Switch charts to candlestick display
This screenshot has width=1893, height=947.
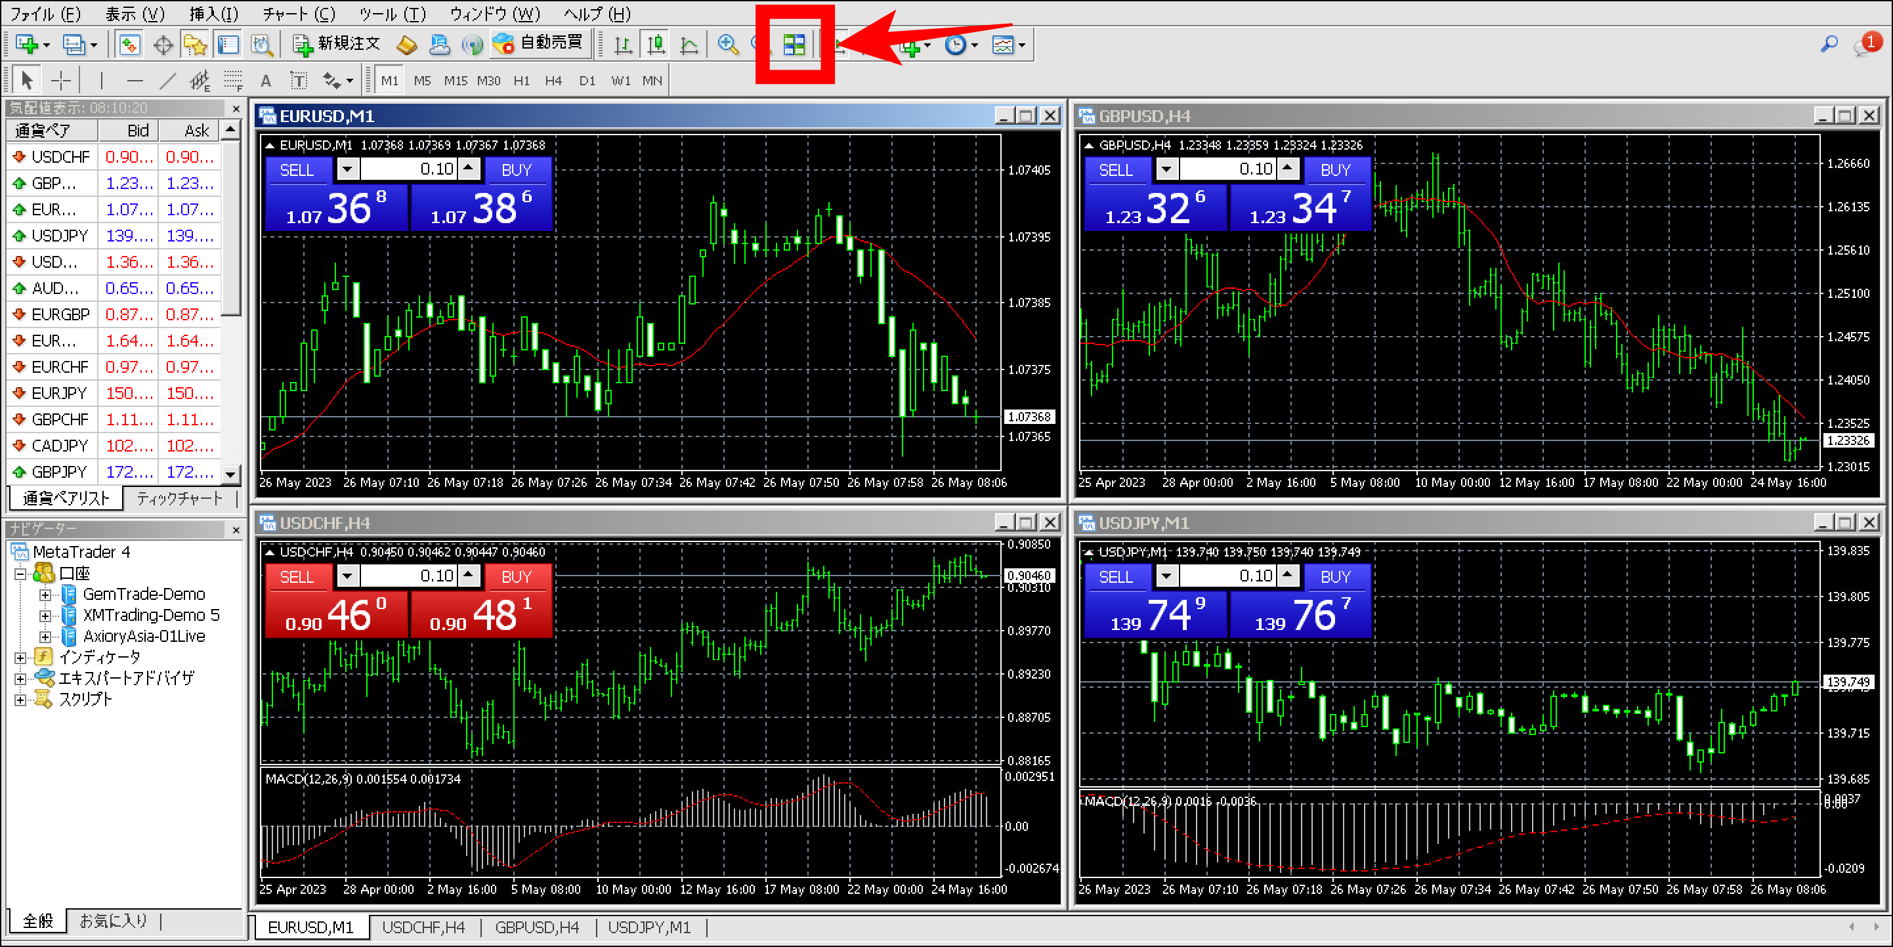click(x=655, y=44)
